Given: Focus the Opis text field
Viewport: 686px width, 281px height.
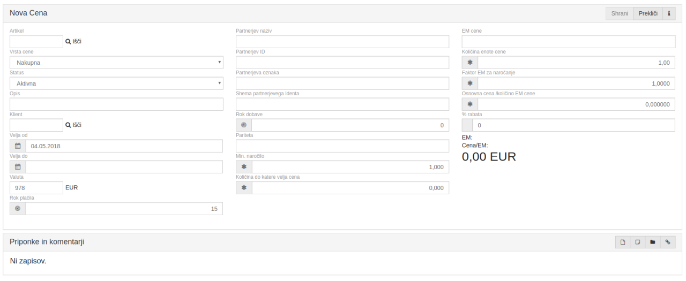Looking at the screenshot, I should pos(116,104).
